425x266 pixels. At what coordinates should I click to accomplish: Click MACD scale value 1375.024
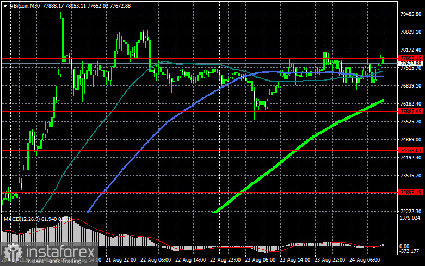coord(410,218)
